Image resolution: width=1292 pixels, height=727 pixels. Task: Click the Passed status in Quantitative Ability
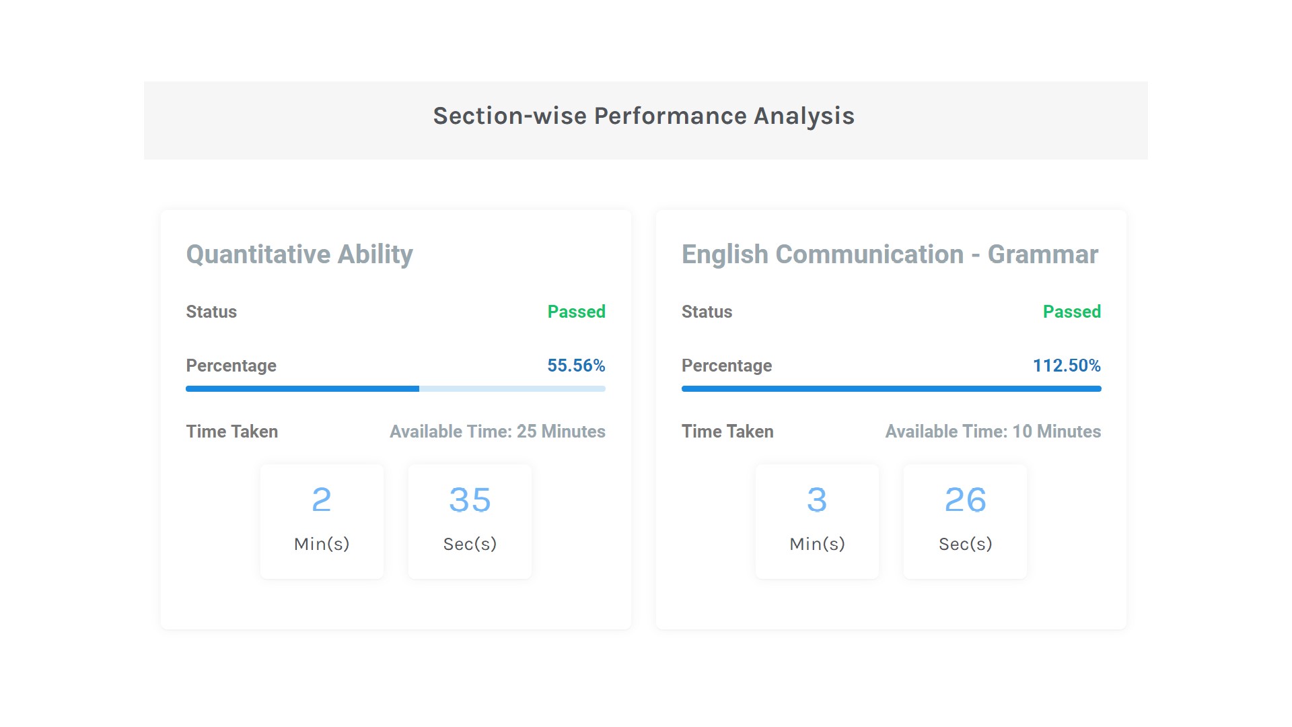pyautogui.click(x=576, y=312)
